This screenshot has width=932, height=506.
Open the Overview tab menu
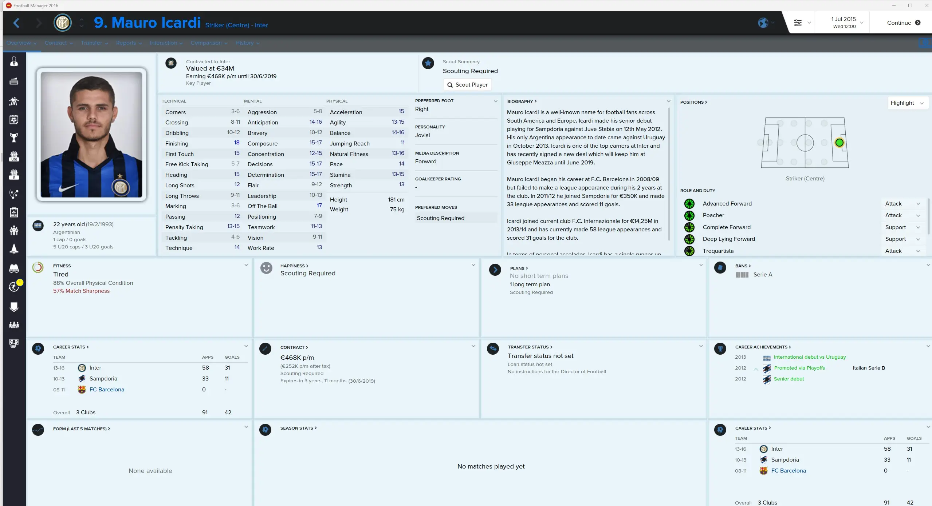click(x=21, y=43)
